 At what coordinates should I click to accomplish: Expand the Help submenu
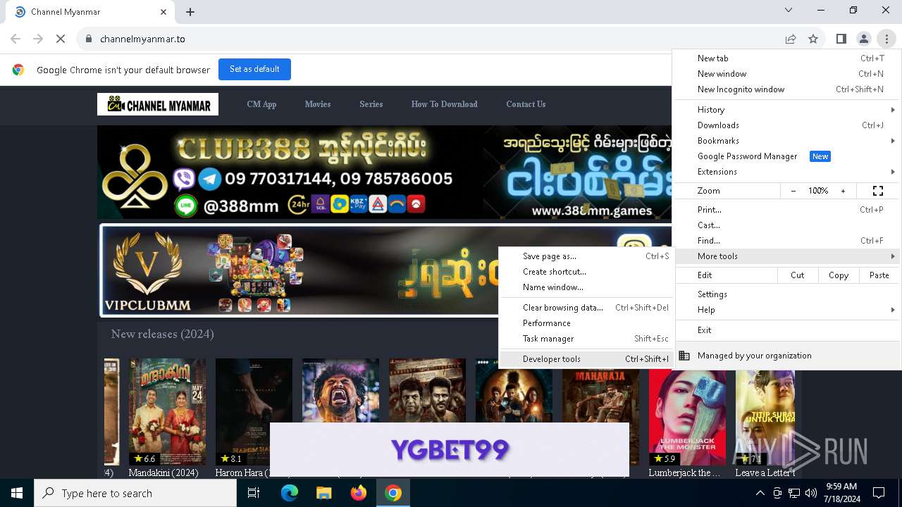click(x=788, y=310)
